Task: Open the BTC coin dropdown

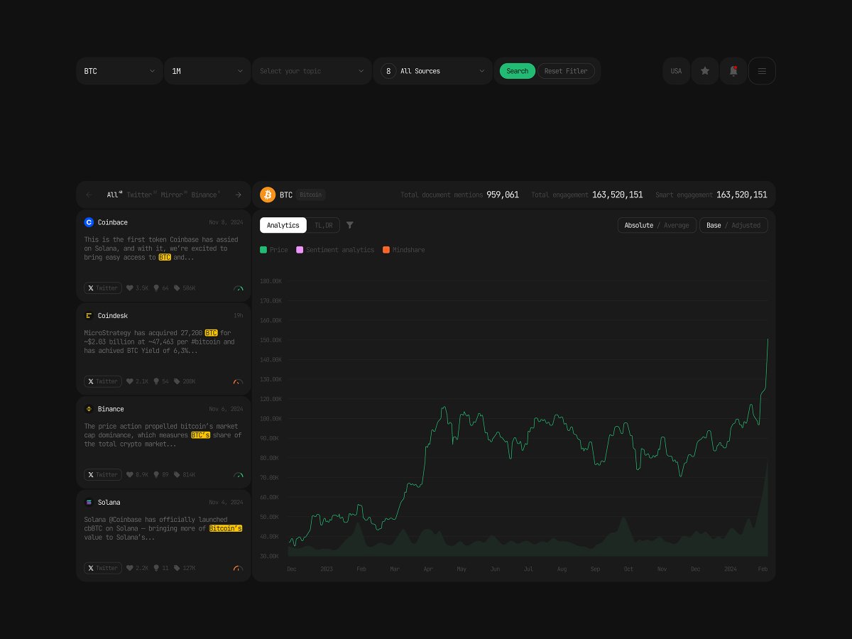Action: 119,71
